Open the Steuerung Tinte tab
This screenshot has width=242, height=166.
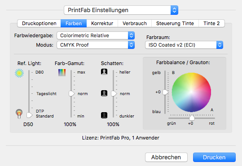pos(175,23)
